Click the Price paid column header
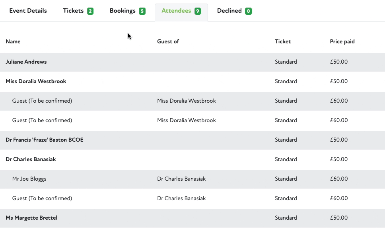Image resolution: width=385 pixels, height=230 pixels. [x=342, y=41]
